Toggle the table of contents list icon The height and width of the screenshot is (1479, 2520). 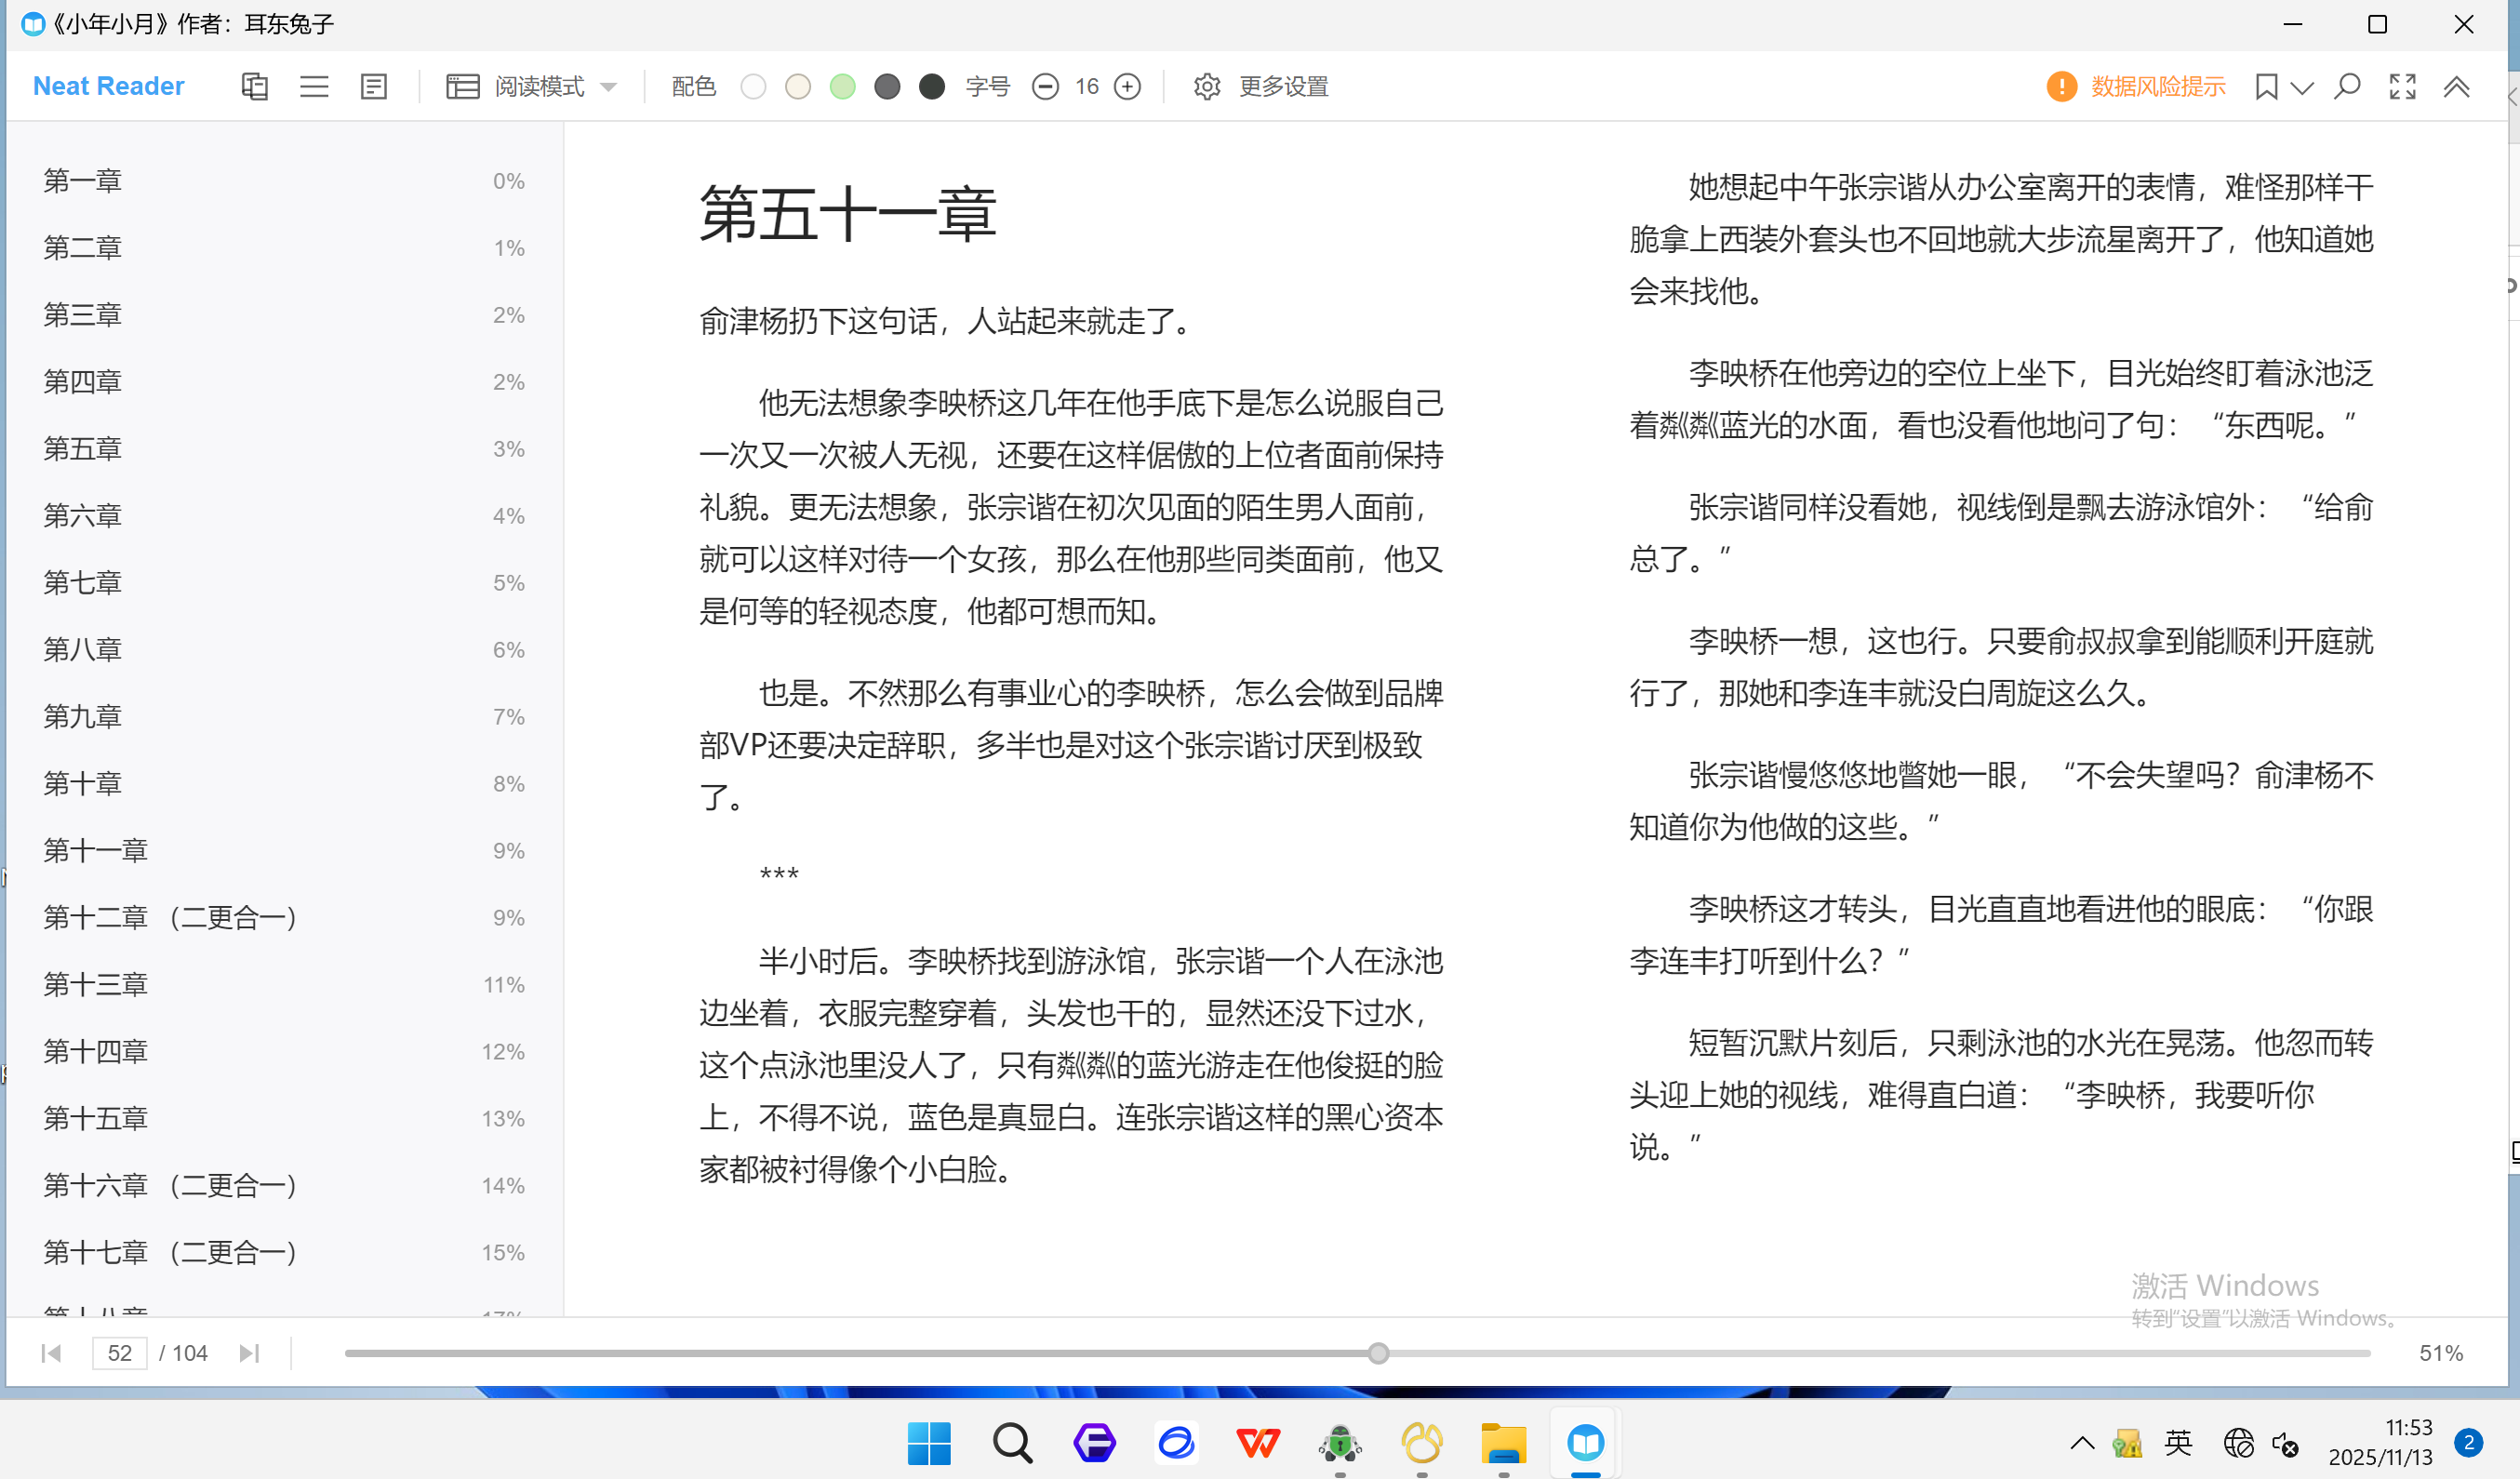click(x=314, y=87)
